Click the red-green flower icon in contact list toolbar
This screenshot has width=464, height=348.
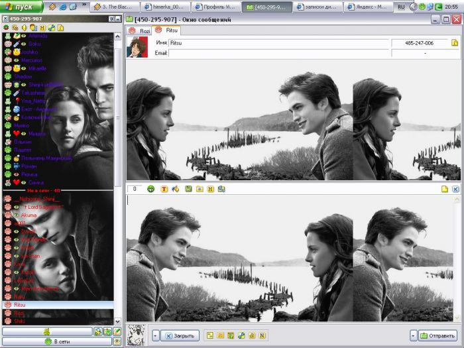pyautogui.click(x=6, y=28)
